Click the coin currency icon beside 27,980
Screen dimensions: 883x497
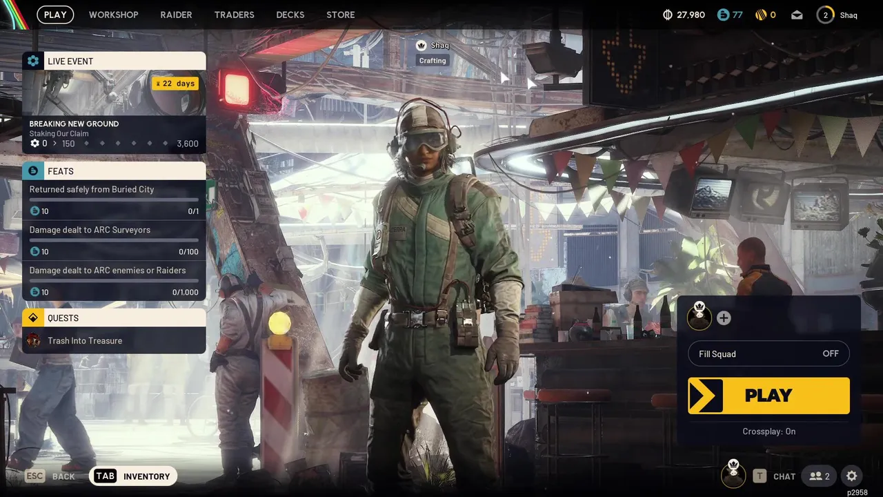click(667, 14)
